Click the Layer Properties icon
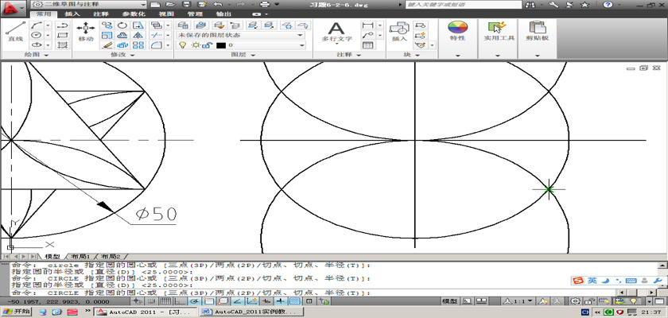Image resolution: width=668 pixels, height=318 pixels. [183, 25]
